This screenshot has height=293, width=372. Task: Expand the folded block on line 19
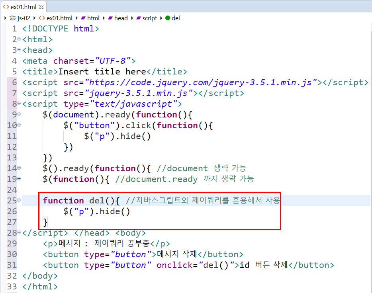tap(19, 178)
